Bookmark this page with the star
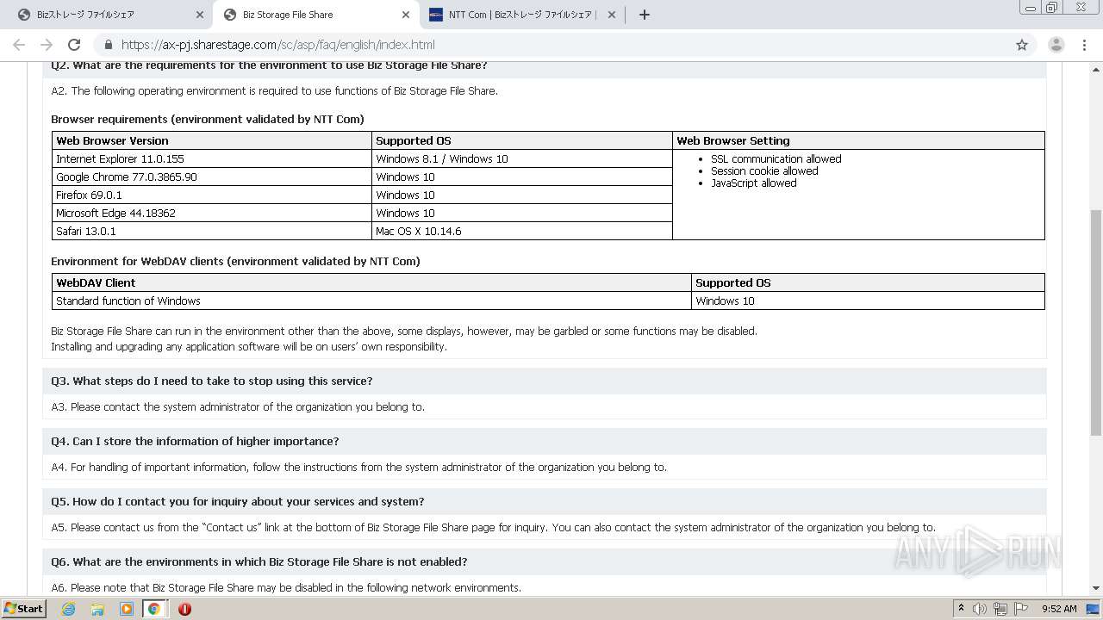The height and width of the screenshot is (620, 1103). tap(1022, 45)
